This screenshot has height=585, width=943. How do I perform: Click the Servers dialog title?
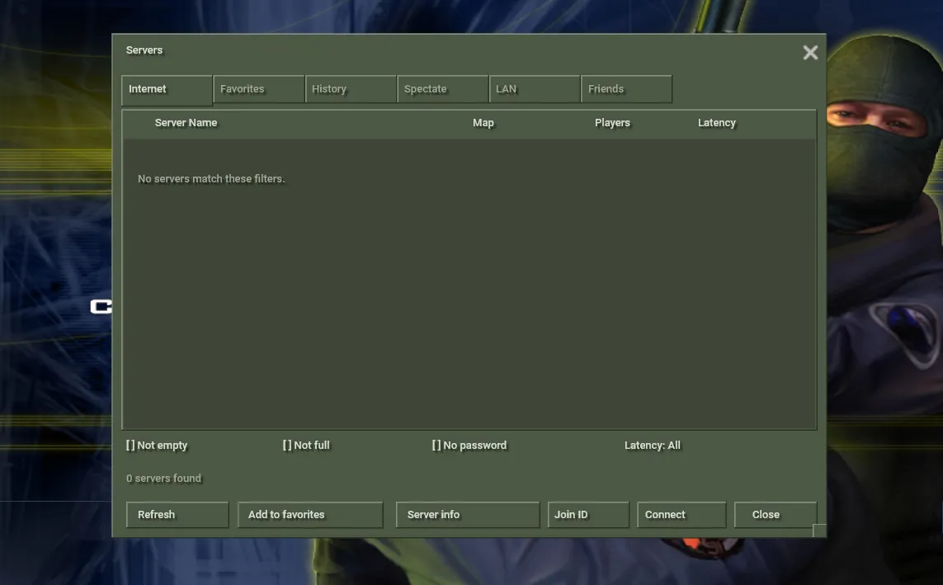(144, 50)
